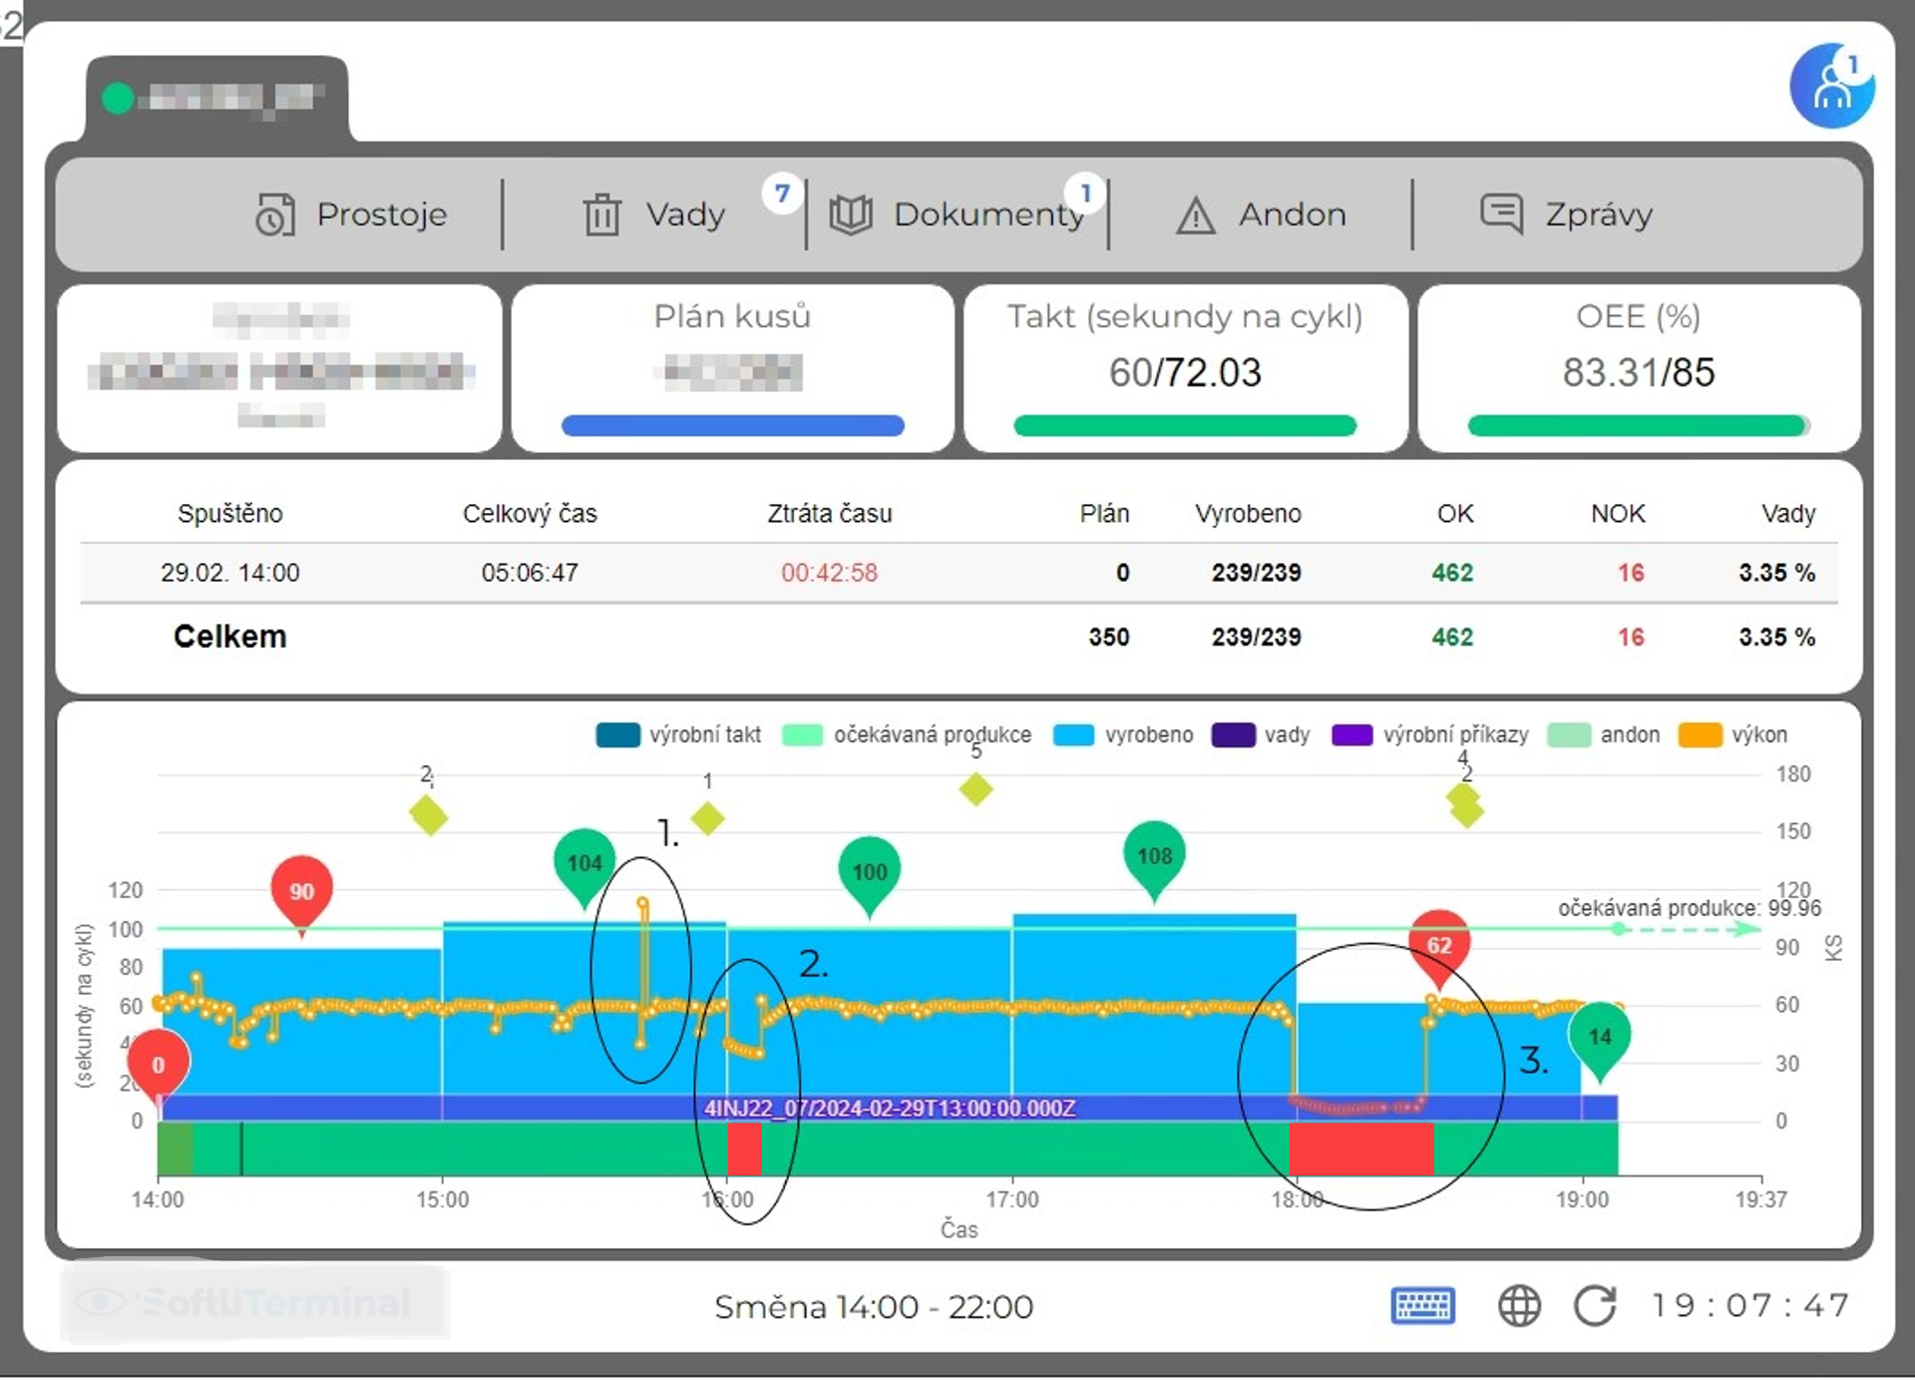Click the green 108 production marker pin

tap(1154, 856)
